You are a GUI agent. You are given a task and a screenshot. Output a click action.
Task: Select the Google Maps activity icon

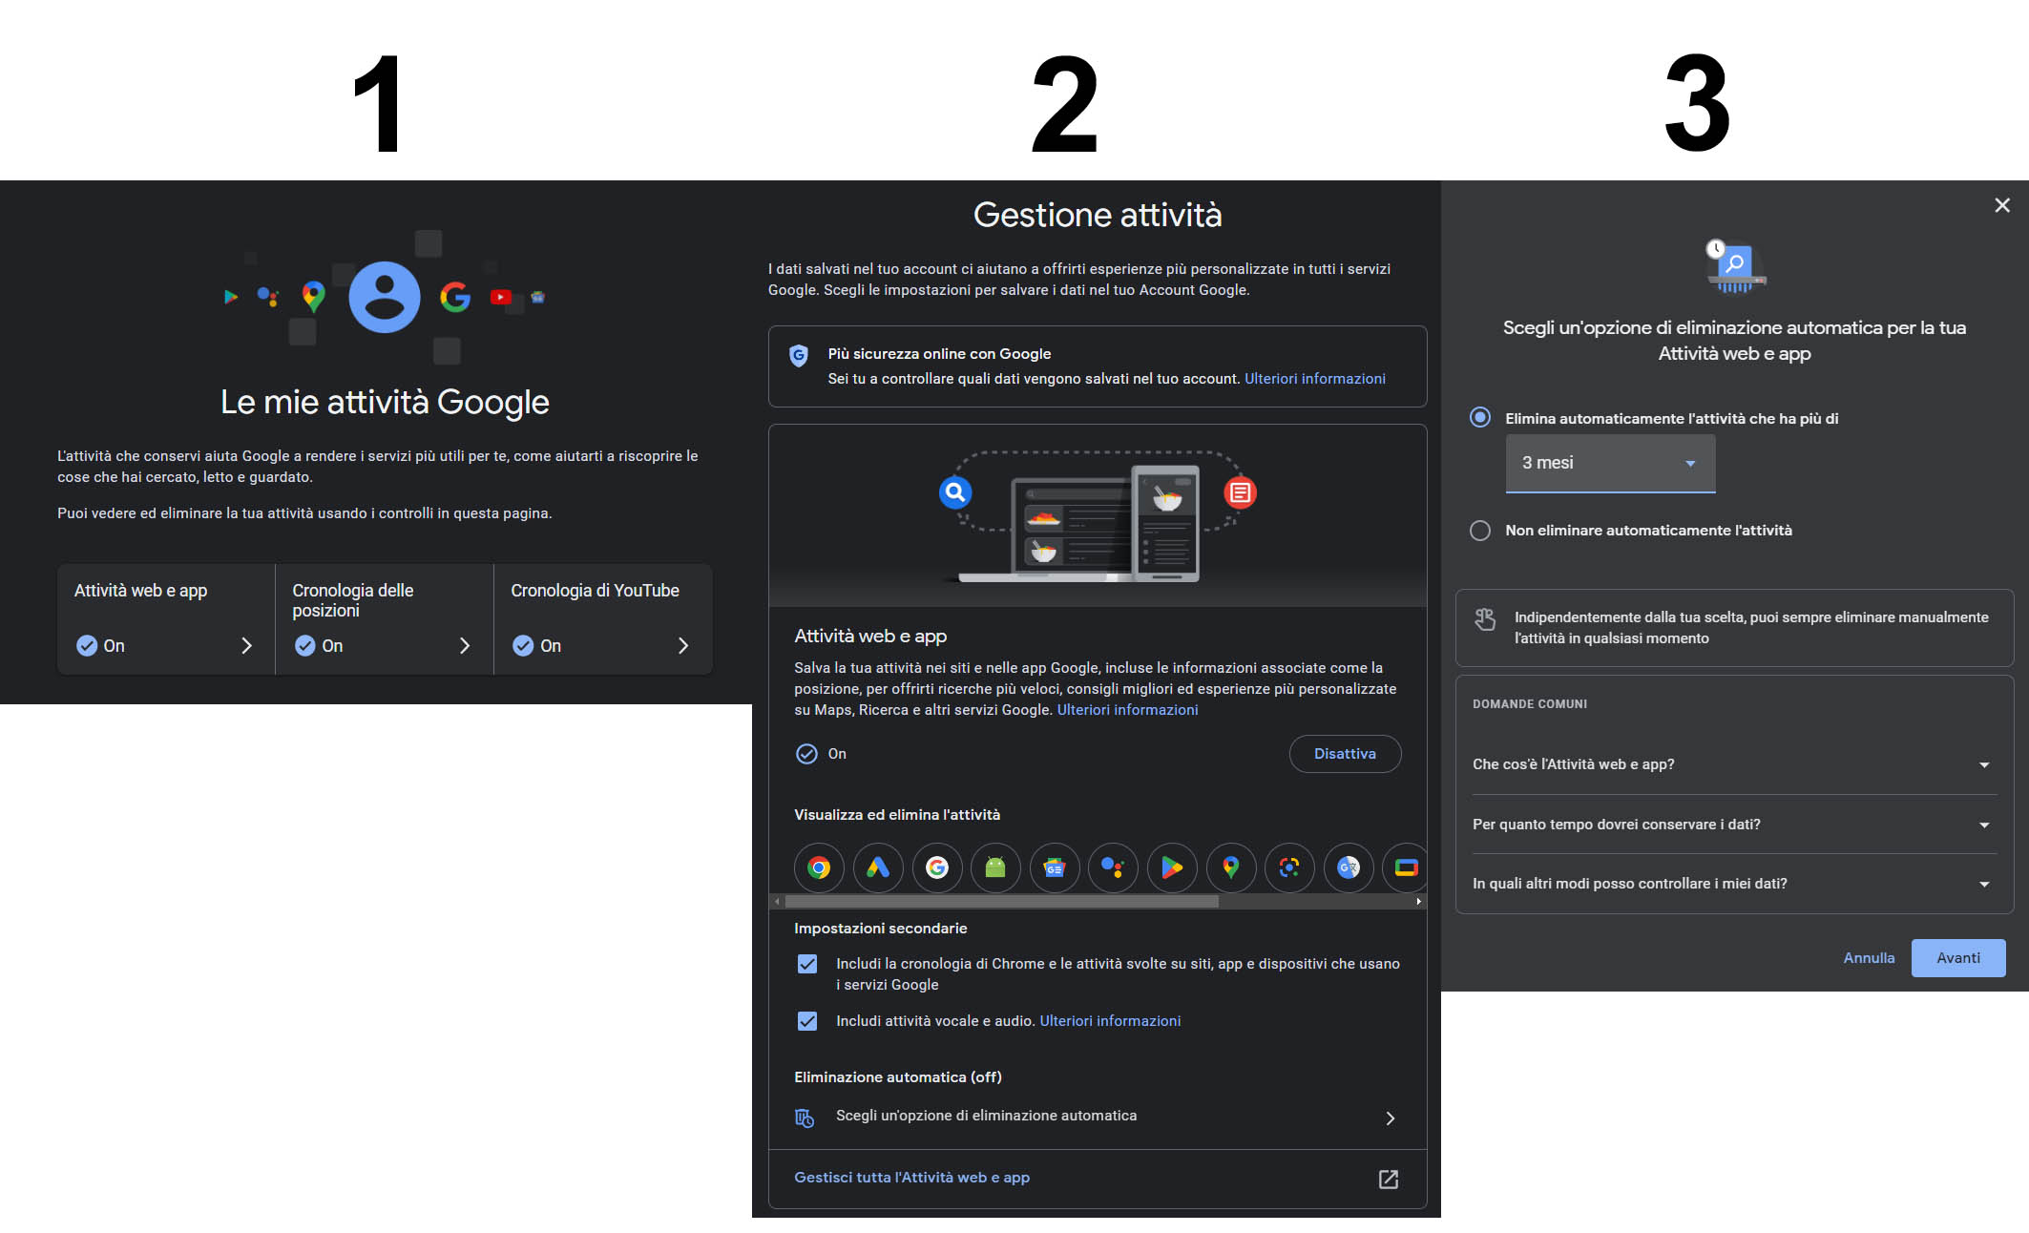pos(1231,867)
